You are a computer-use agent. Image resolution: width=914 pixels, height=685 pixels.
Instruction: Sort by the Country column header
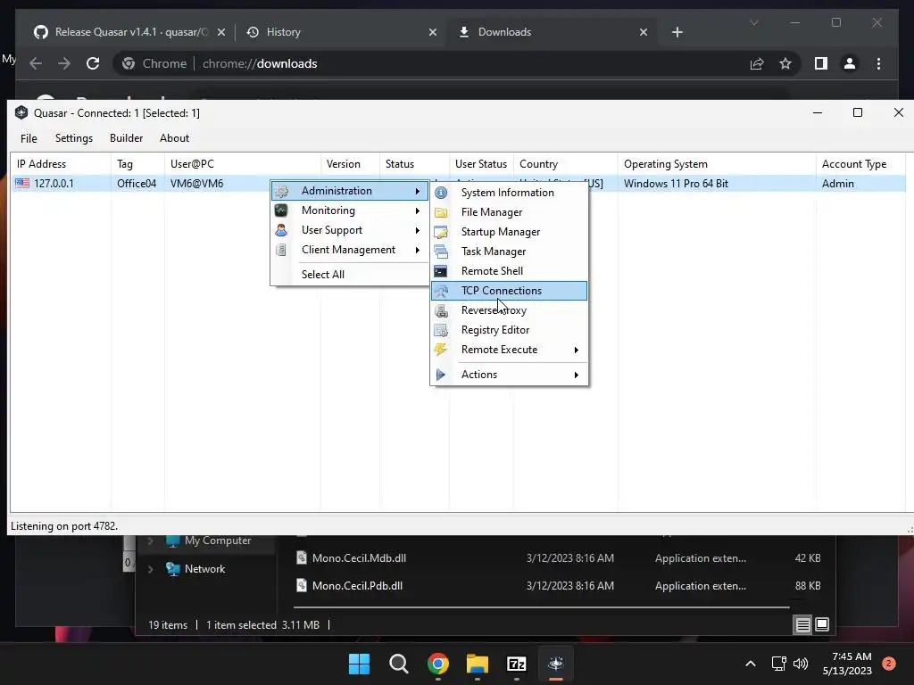click(565, 164)
